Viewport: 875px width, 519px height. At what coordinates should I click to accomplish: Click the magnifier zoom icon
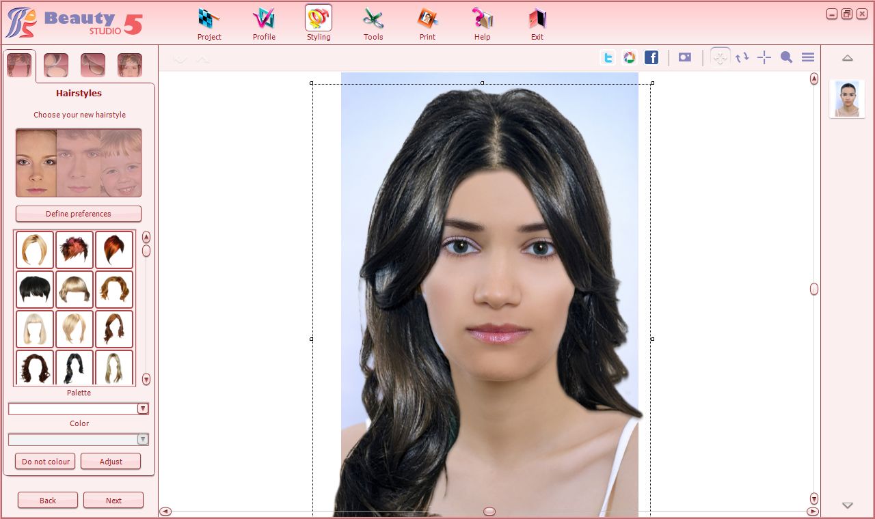tap(786, 57)
